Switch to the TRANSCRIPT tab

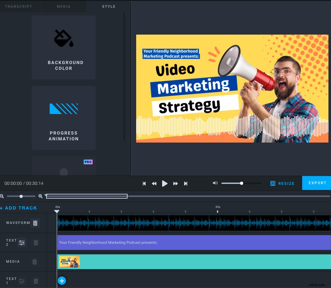(x=19, y=6)
